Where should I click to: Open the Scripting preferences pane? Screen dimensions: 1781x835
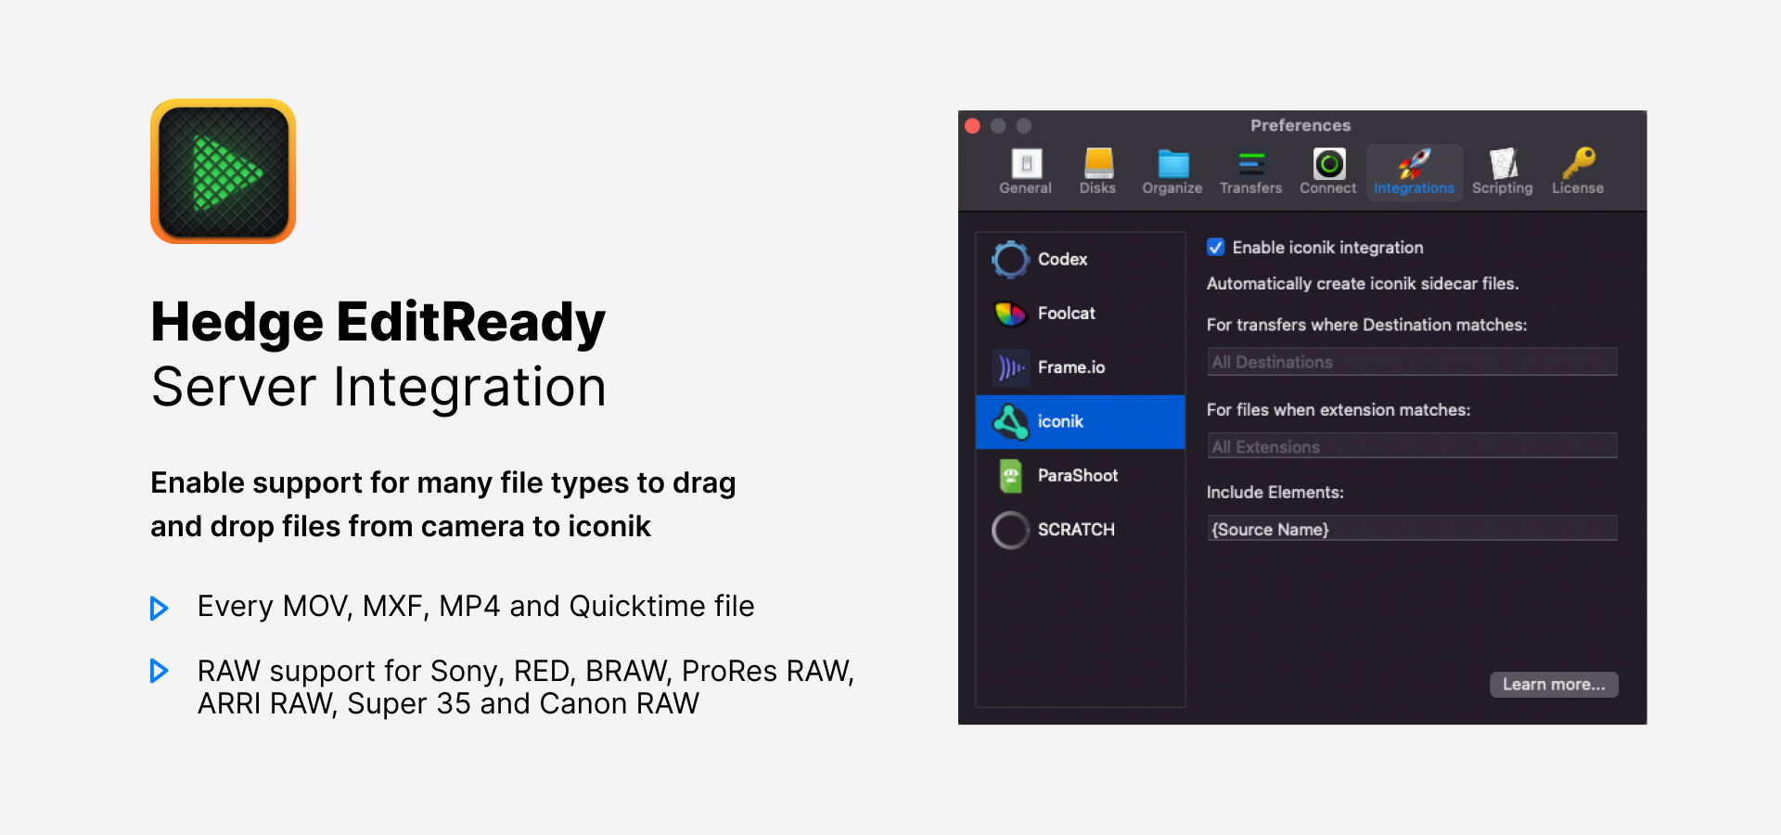tap(1502, 172)
